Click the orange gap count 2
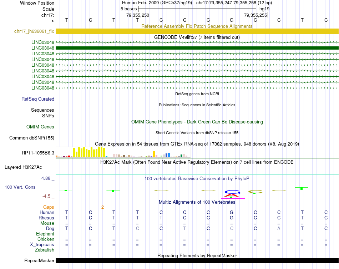This screenshot has height=269, width=339. click(102, 207)
